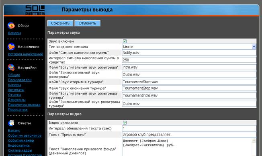Open the Пользователи settings link
Viewport: 262px width, 156px height.
click(20, 80)
